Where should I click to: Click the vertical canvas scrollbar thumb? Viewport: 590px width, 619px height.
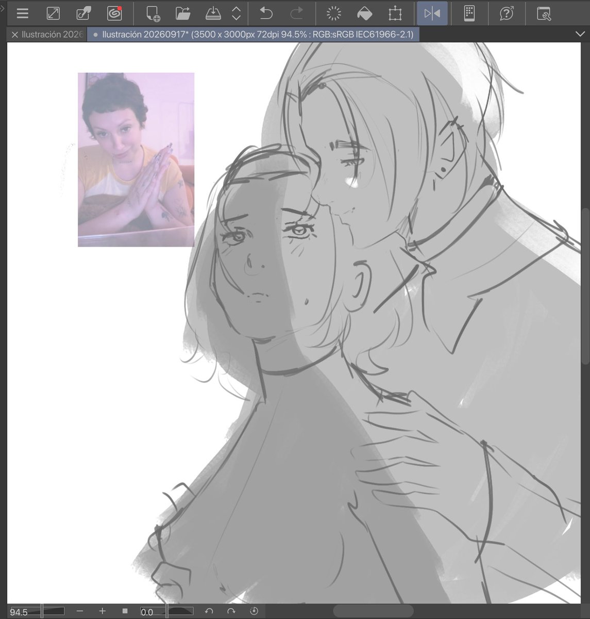pyautogui.click(x=586, y=286)
